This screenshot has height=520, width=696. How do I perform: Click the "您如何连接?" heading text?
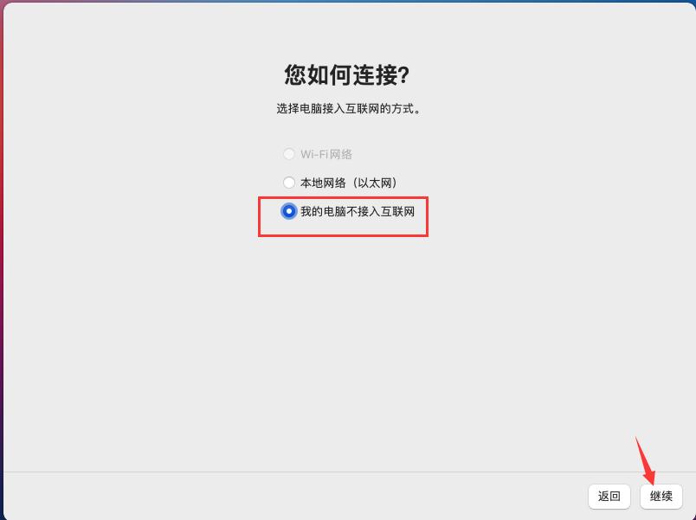(x=348, y=76)
